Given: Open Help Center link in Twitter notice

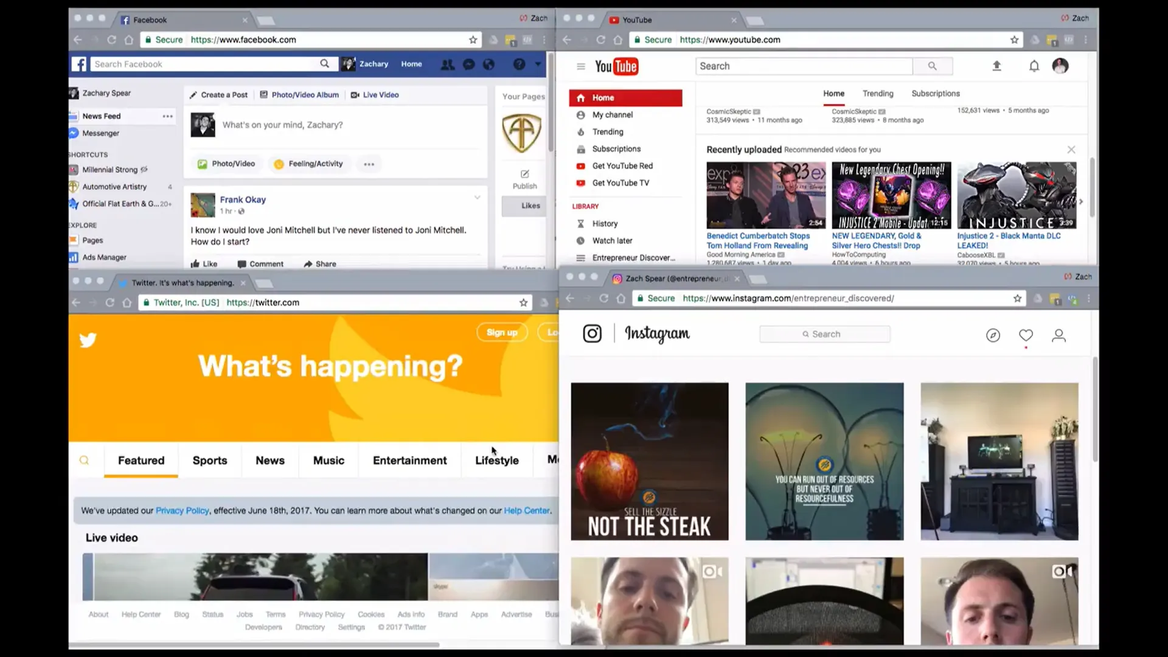Looking at the screenshot, I should [x=527, y=511].
